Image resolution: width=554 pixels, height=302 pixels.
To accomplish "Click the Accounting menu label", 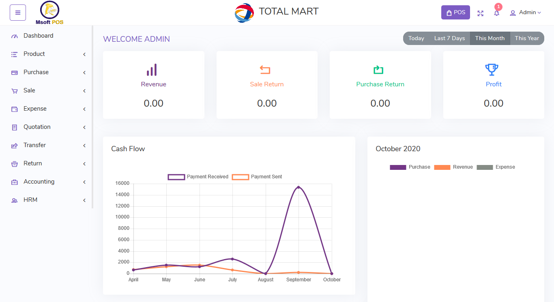I will 39,182.
